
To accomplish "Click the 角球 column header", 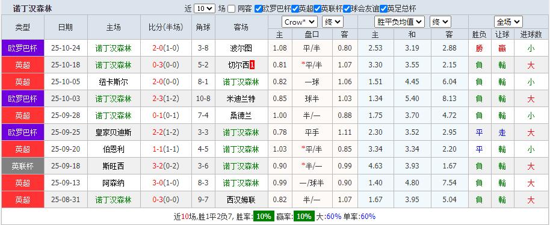I will click(x=203, y=27).
